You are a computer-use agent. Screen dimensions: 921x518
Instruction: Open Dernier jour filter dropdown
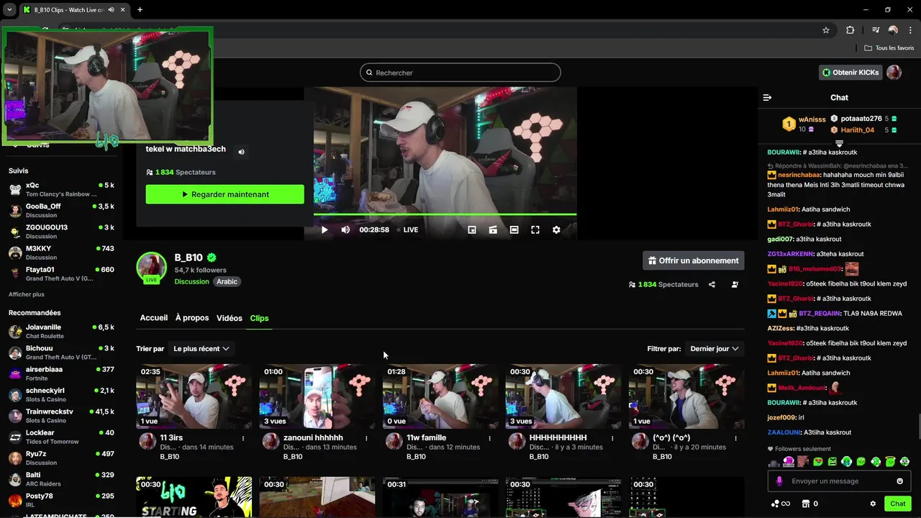pos(714,349)
